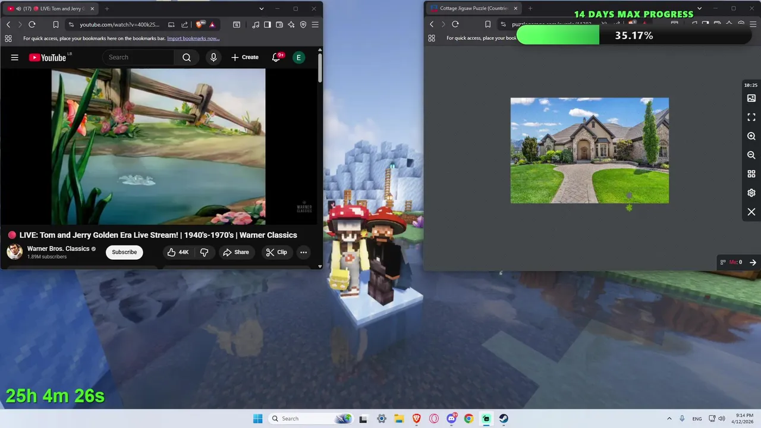Expand the puzzle players panel arrow

click(753, 262)
